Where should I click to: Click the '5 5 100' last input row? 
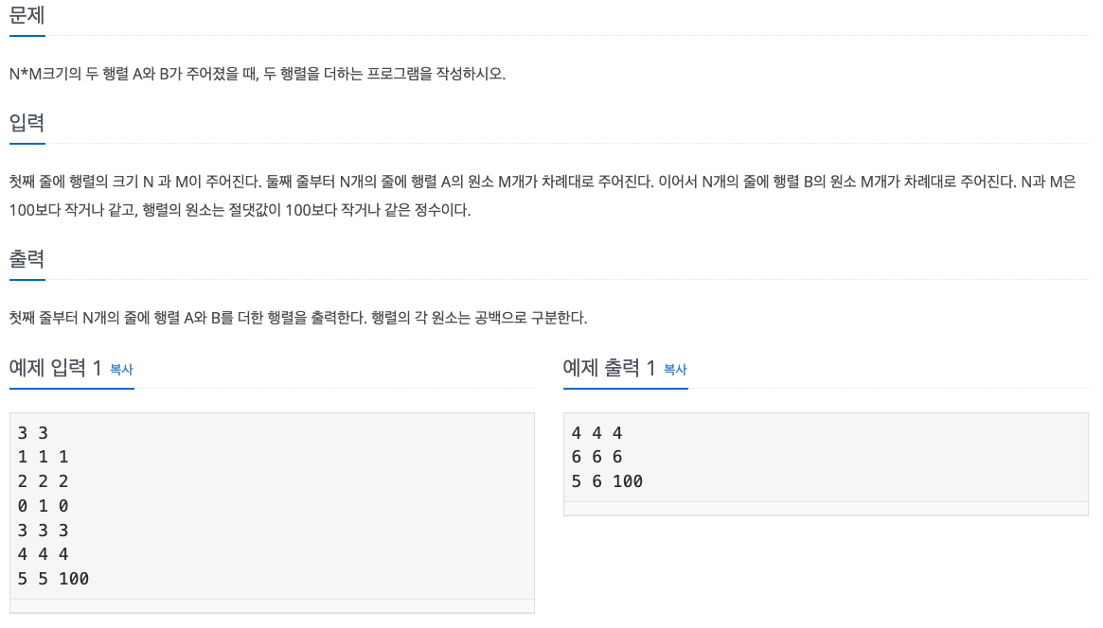click(x=53, y=579)
